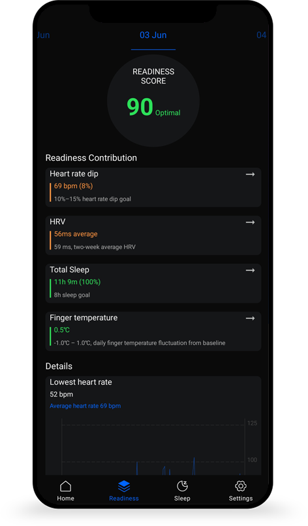Open the Home tab house icon
The image size is (308, 526).
coord(65,485)
